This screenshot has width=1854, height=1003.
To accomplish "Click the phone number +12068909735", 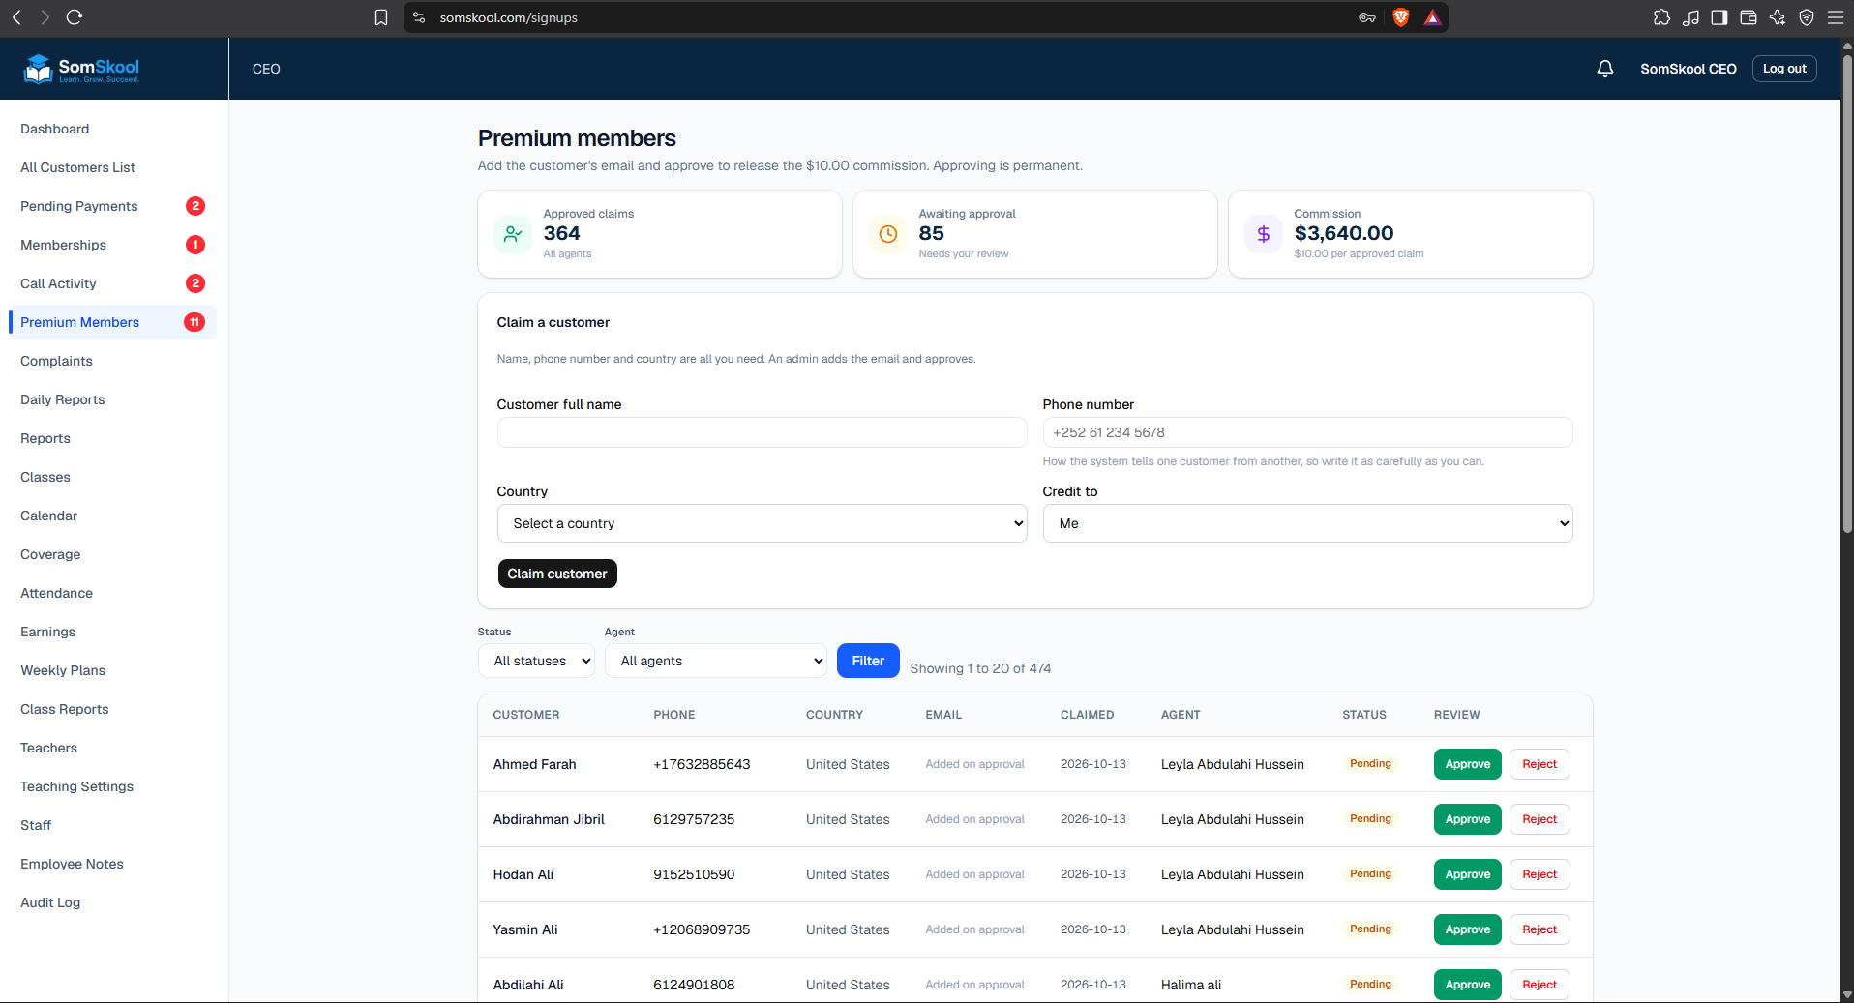I will click(x=702, y=929).
